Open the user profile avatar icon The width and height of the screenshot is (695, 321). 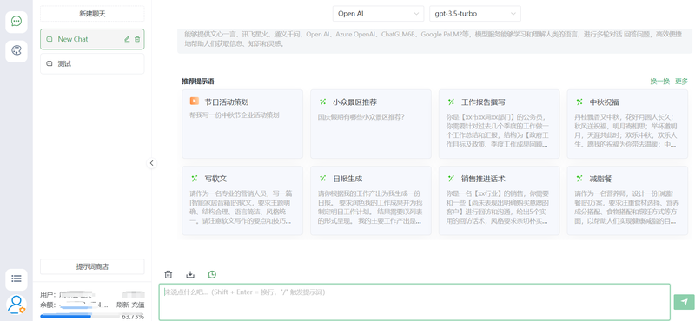tap(17, 305)
